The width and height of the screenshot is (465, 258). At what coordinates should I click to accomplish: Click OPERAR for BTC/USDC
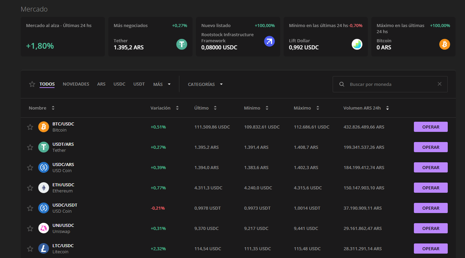coord(431,127)
